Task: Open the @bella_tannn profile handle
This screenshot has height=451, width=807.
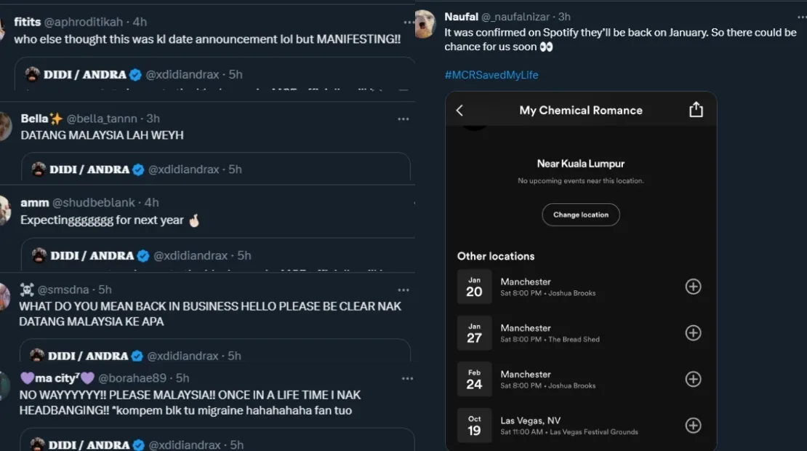Action: pos(105,119)
